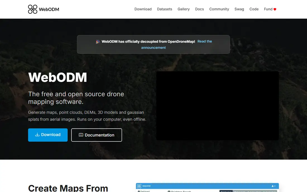
Task: Click the 'Generate maps, point clouds' description
Action: [87, 116]
